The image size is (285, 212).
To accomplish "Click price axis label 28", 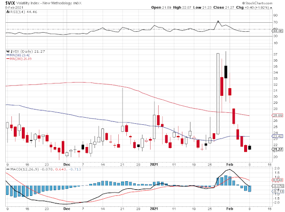I will pos(275,109).
